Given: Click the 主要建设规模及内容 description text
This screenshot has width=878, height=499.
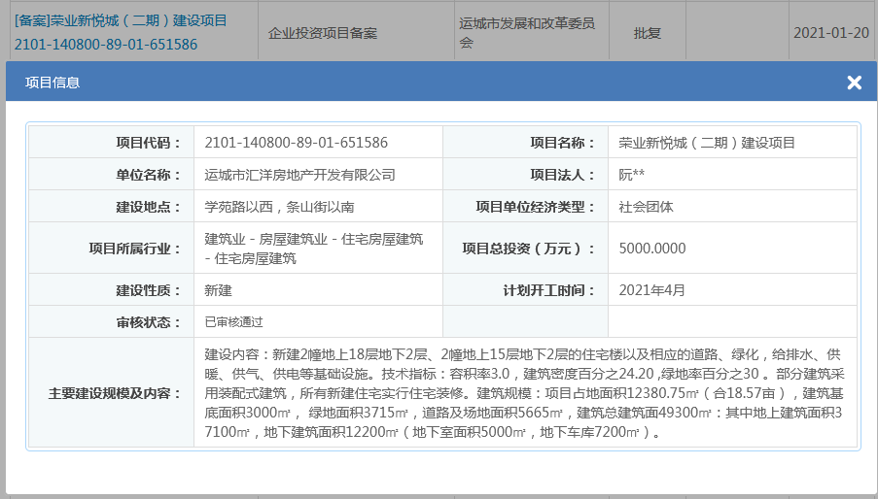Looking at the screenshot, I should (525, 392).
